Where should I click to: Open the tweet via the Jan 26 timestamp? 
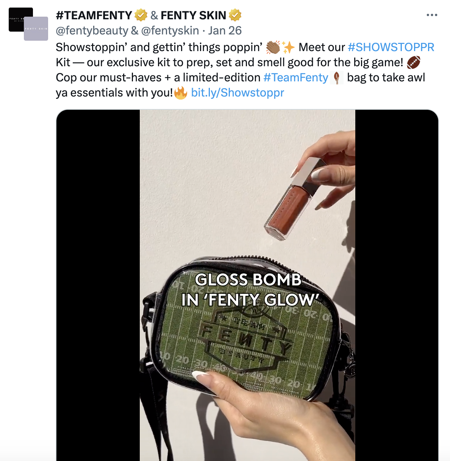click(x=225, y=31)
